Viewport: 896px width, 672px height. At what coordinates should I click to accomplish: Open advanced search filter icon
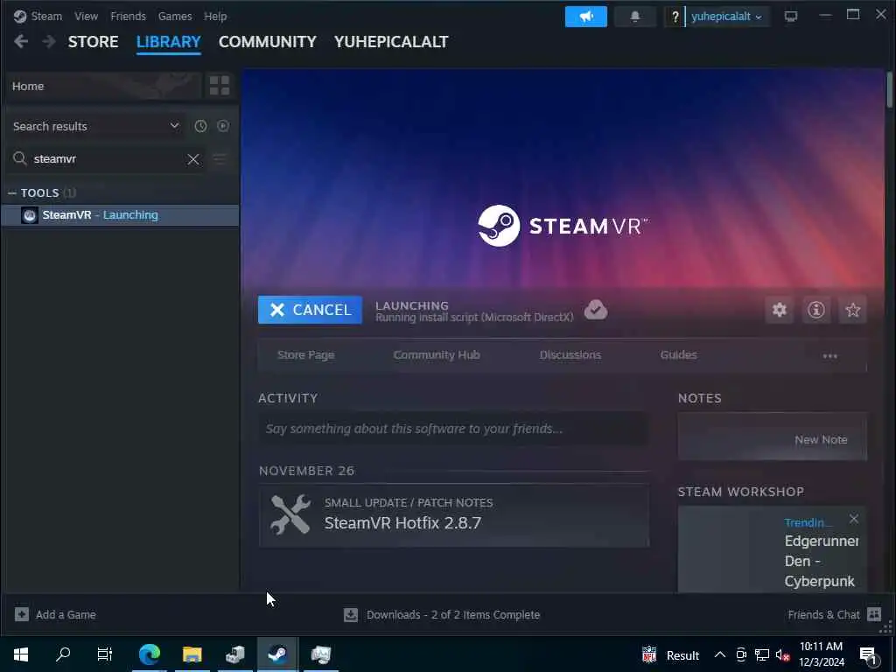point(220,159)
